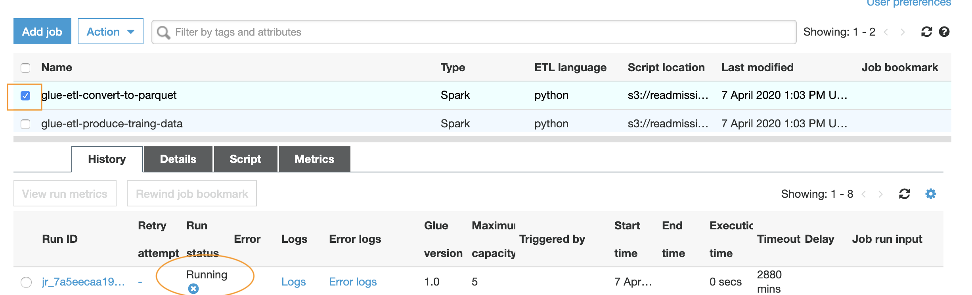The image size is (972, 295).
Task: Open the Error logs link for the run
Action: coord(353,282)
